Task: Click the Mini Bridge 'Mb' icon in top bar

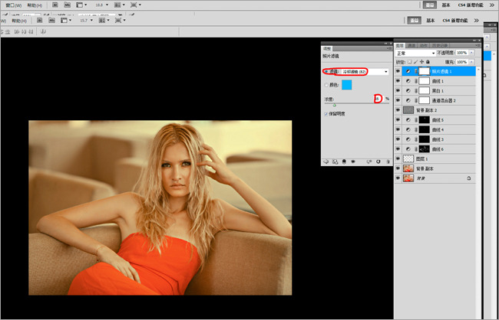Action: 67,5
